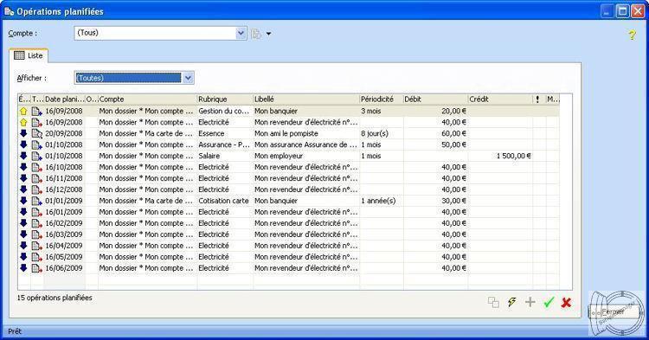
Task: Click the account document icon beside Compte
Action: pos(256,34)
